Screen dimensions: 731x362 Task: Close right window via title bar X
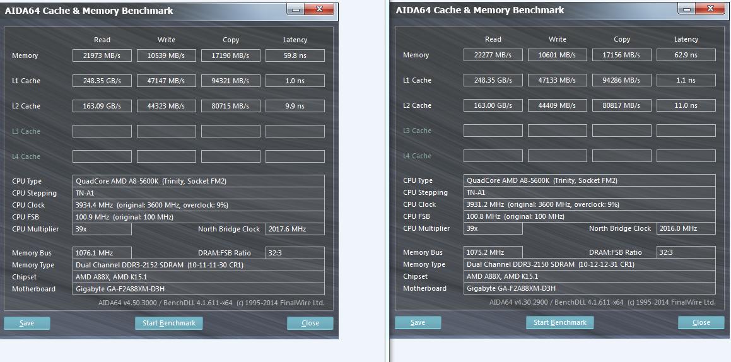click(710, 9)
